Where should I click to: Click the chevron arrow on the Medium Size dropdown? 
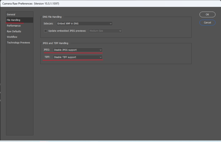pyautogui.click(x=120, y=31)
